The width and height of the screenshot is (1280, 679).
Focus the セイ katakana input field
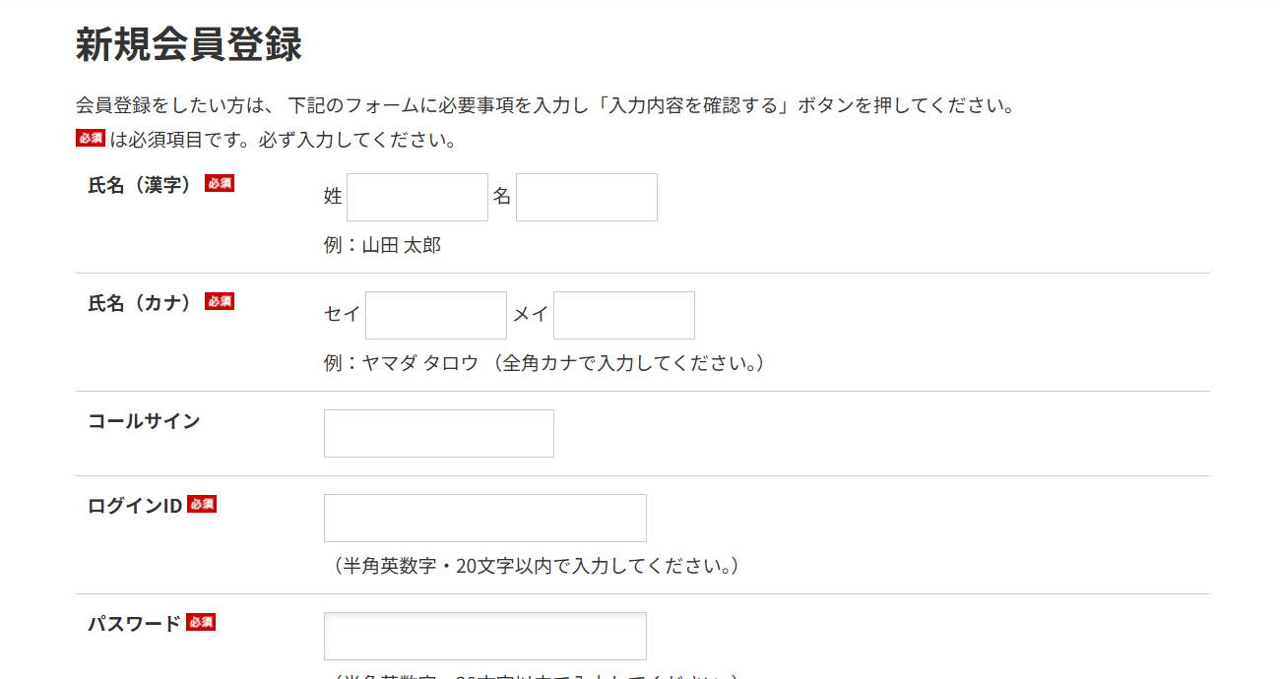click(435, 316)
